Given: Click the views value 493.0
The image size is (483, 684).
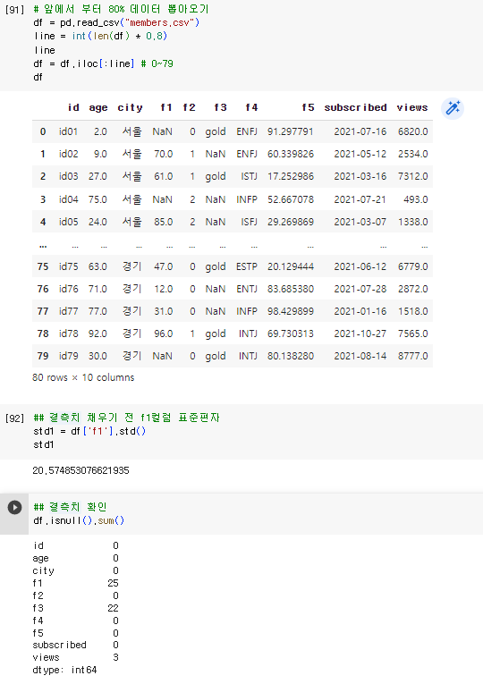Looking at the screenshot, I should click(x=416, y=199).
